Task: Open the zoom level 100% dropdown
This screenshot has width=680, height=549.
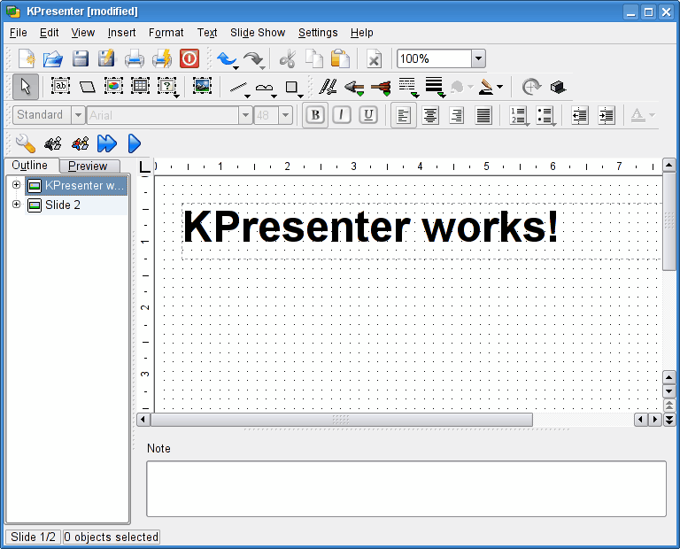Action: (x=478, y=59)
